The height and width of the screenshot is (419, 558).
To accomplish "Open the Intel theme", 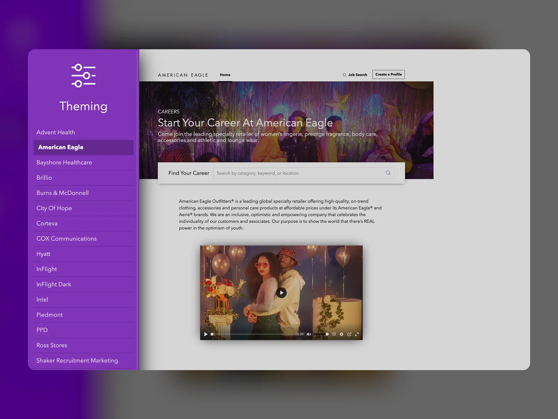I will [83, 300].
